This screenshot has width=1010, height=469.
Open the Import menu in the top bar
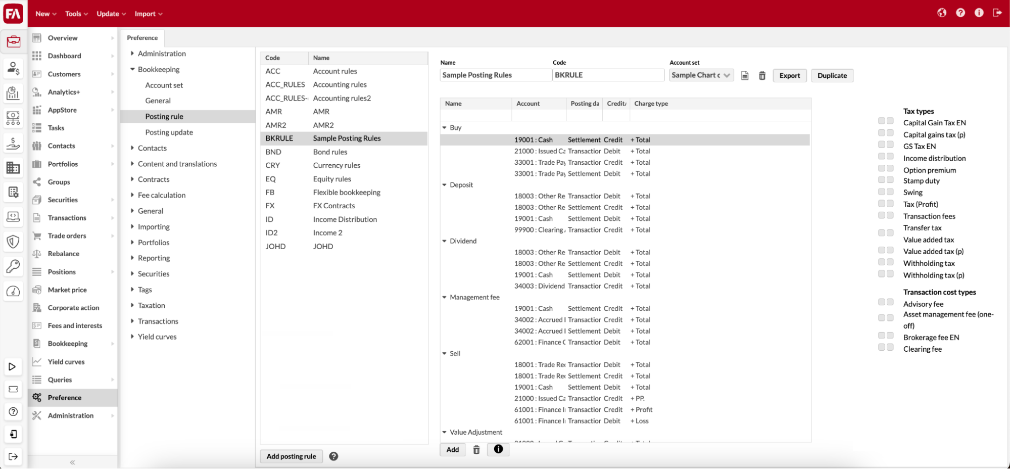[149, 14]
